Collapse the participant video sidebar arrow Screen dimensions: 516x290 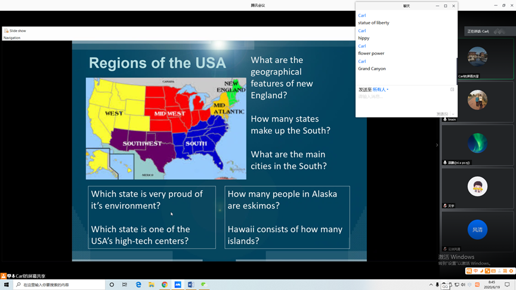coord(437,145)
